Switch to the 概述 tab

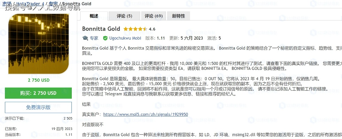(94, 16)
